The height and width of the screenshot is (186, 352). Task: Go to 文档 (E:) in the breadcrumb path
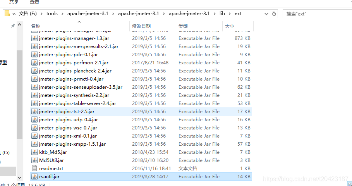coord(28,14)
